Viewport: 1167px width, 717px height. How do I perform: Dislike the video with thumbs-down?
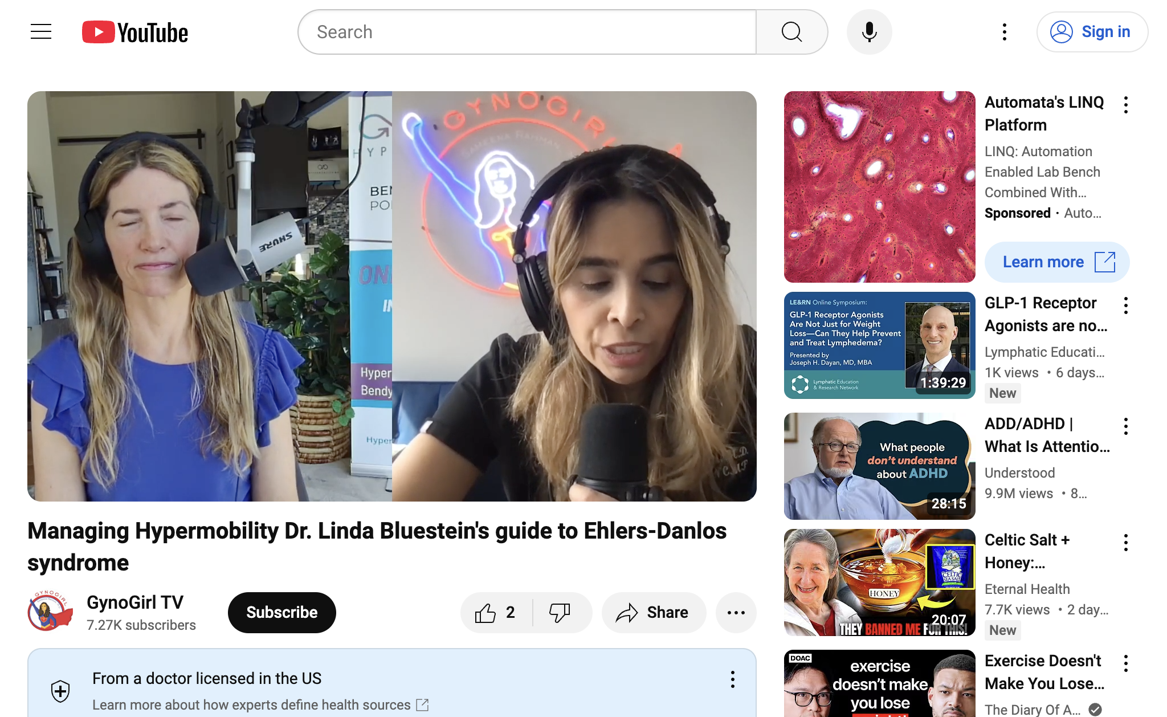coord(560,612)
